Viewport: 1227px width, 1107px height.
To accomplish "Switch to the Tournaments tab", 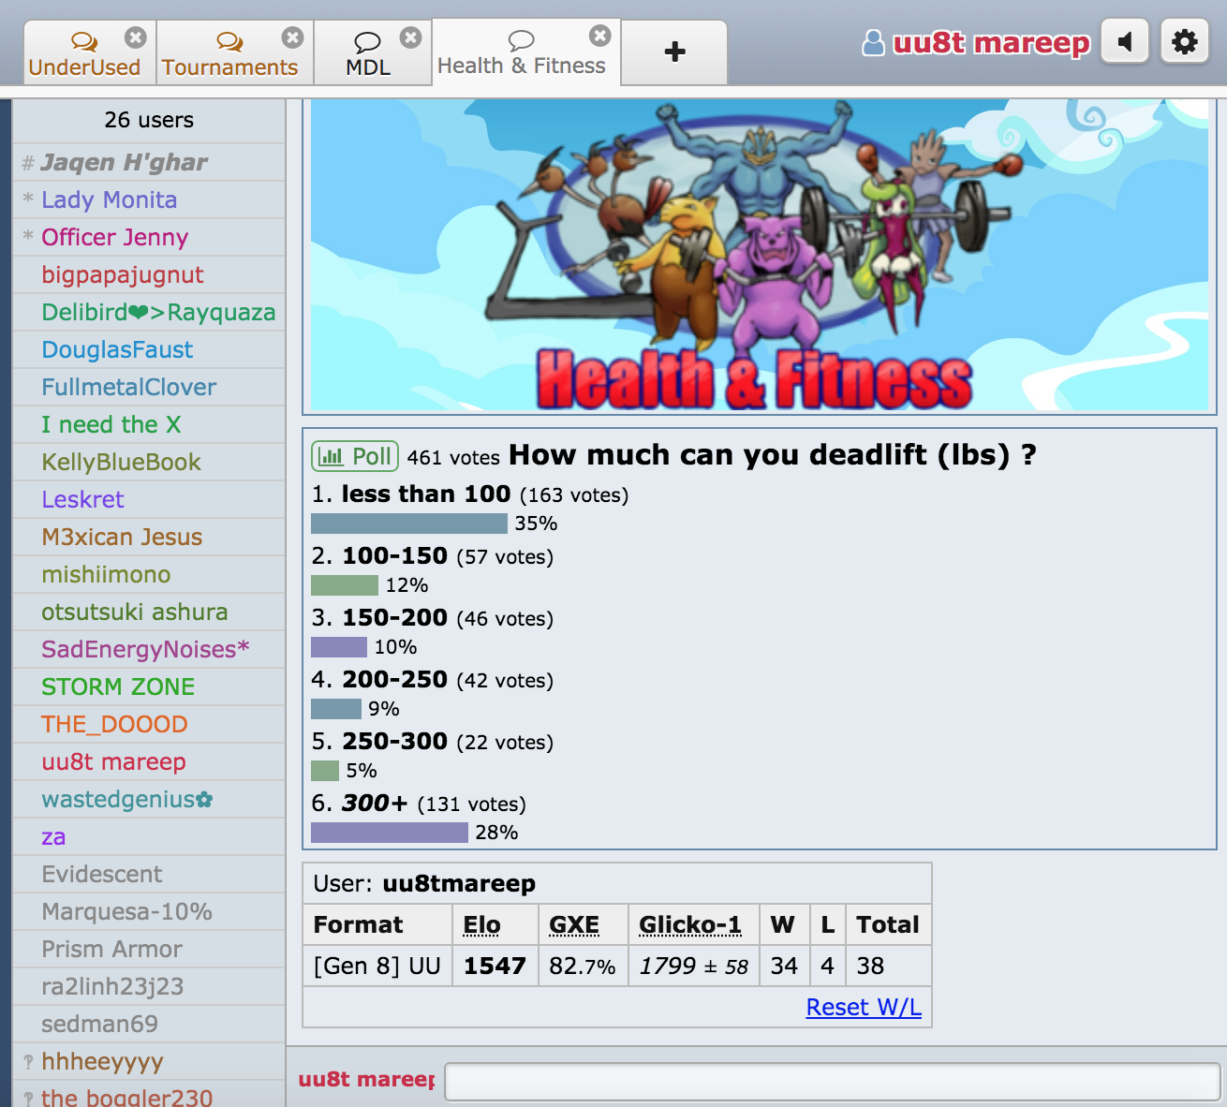I will coord(229,54).
